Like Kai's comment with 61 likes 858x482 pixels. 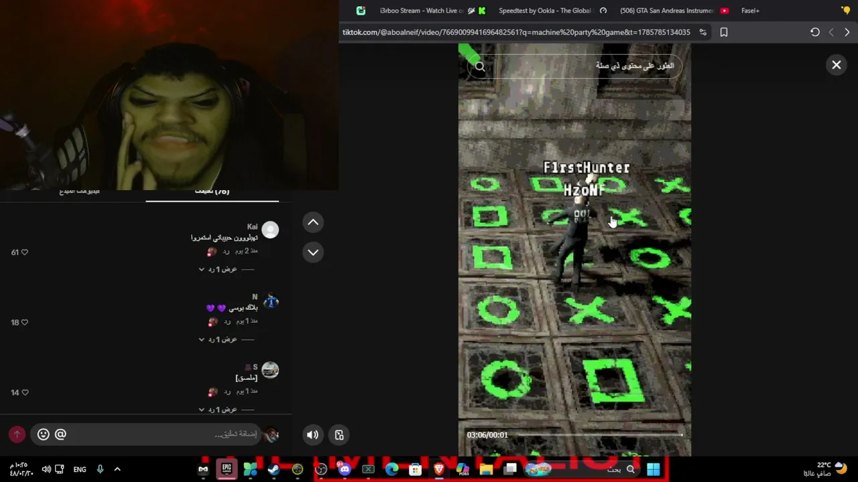point(25,252)
